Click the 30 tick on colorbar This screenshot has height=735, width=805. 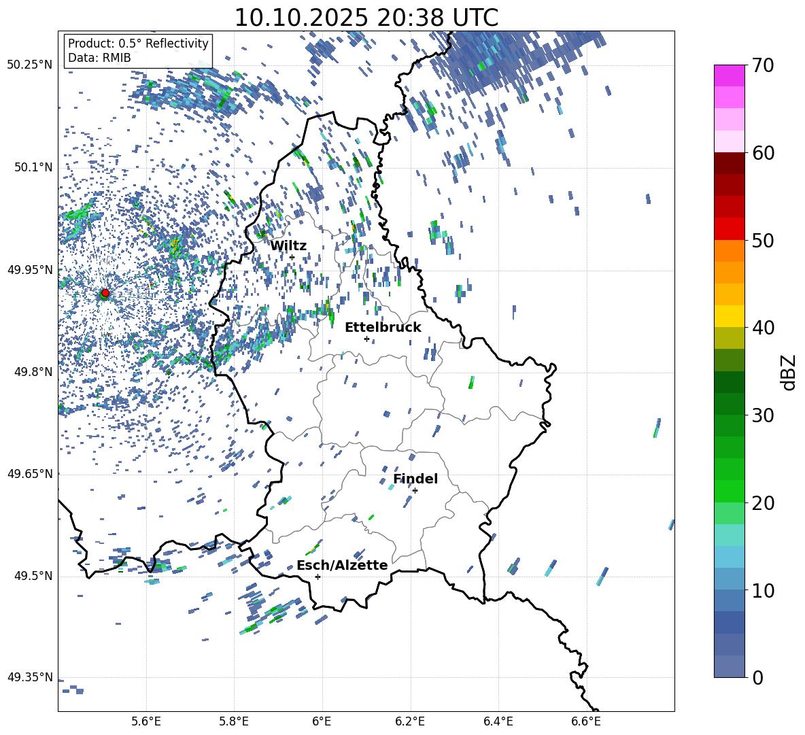click(762, 415)
